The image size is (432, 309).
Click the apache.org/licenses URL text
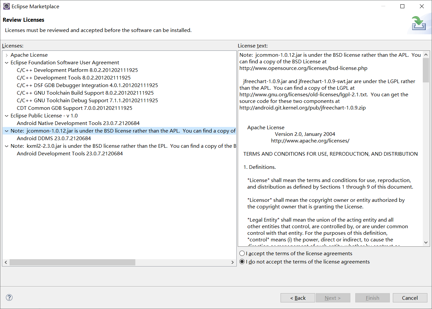[x=310, y=140]
